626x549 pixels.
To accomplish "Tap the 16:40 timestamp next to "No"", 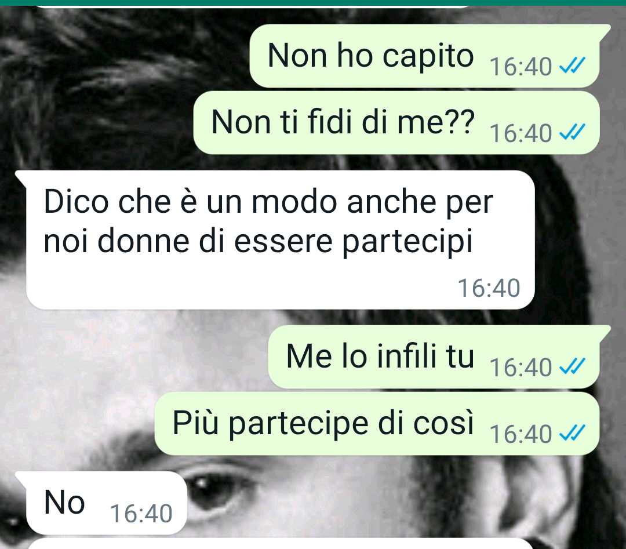I will 141,514.
